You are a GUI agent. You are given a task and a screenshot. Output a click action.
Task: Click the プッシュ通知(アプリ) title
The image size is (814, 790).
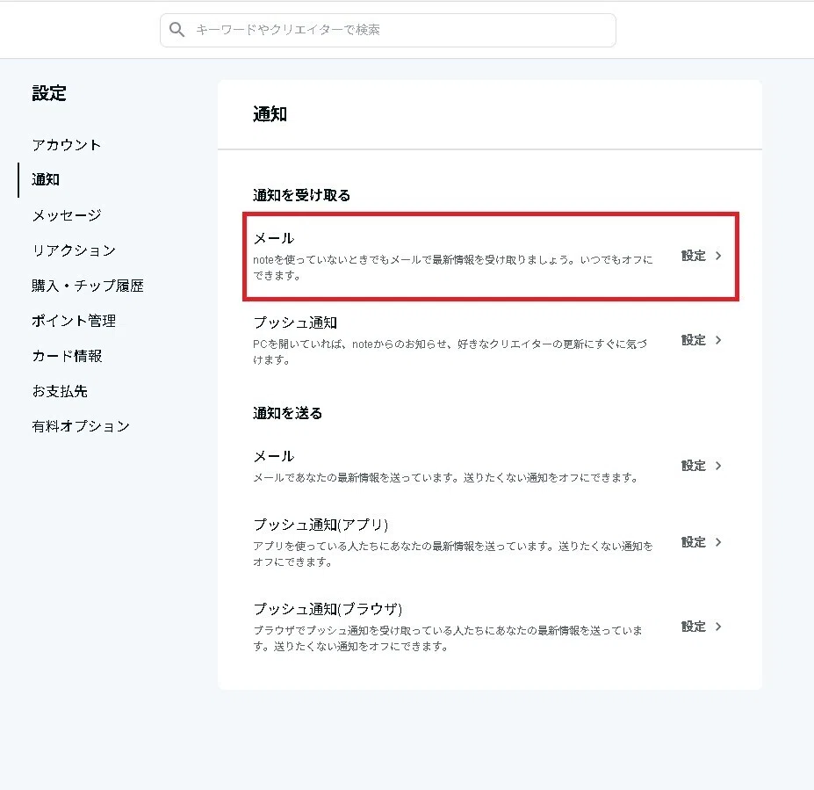[321, 525]
